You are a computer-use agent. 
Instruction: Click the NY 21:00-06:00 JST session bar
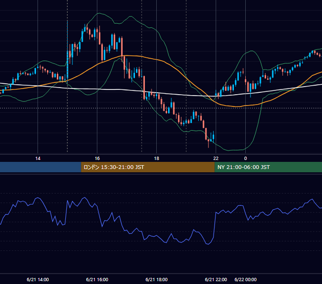pyautogui.click(x=268, y=167)
